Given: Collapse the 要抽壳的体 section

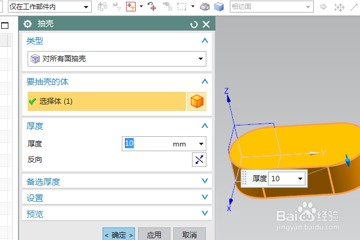Looking at the screenshot, I should tap(205, 82).
